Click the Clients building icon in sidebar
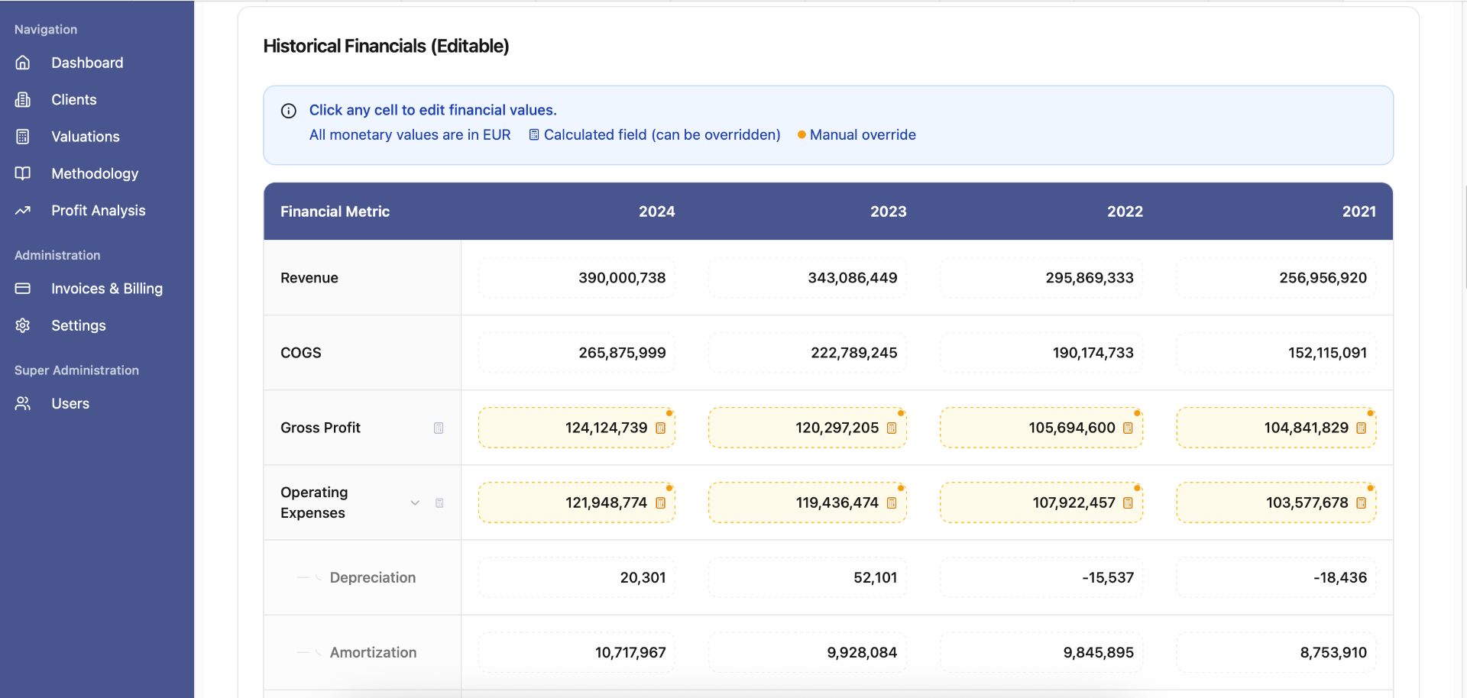The image size is (1467, 698). point(23,99)
